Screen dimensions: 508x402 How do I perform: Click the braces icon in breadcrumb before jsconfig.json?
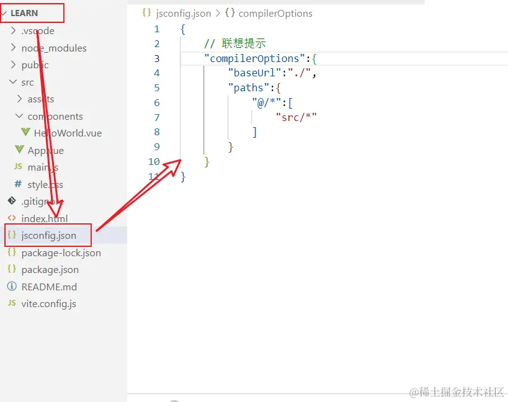146,12
